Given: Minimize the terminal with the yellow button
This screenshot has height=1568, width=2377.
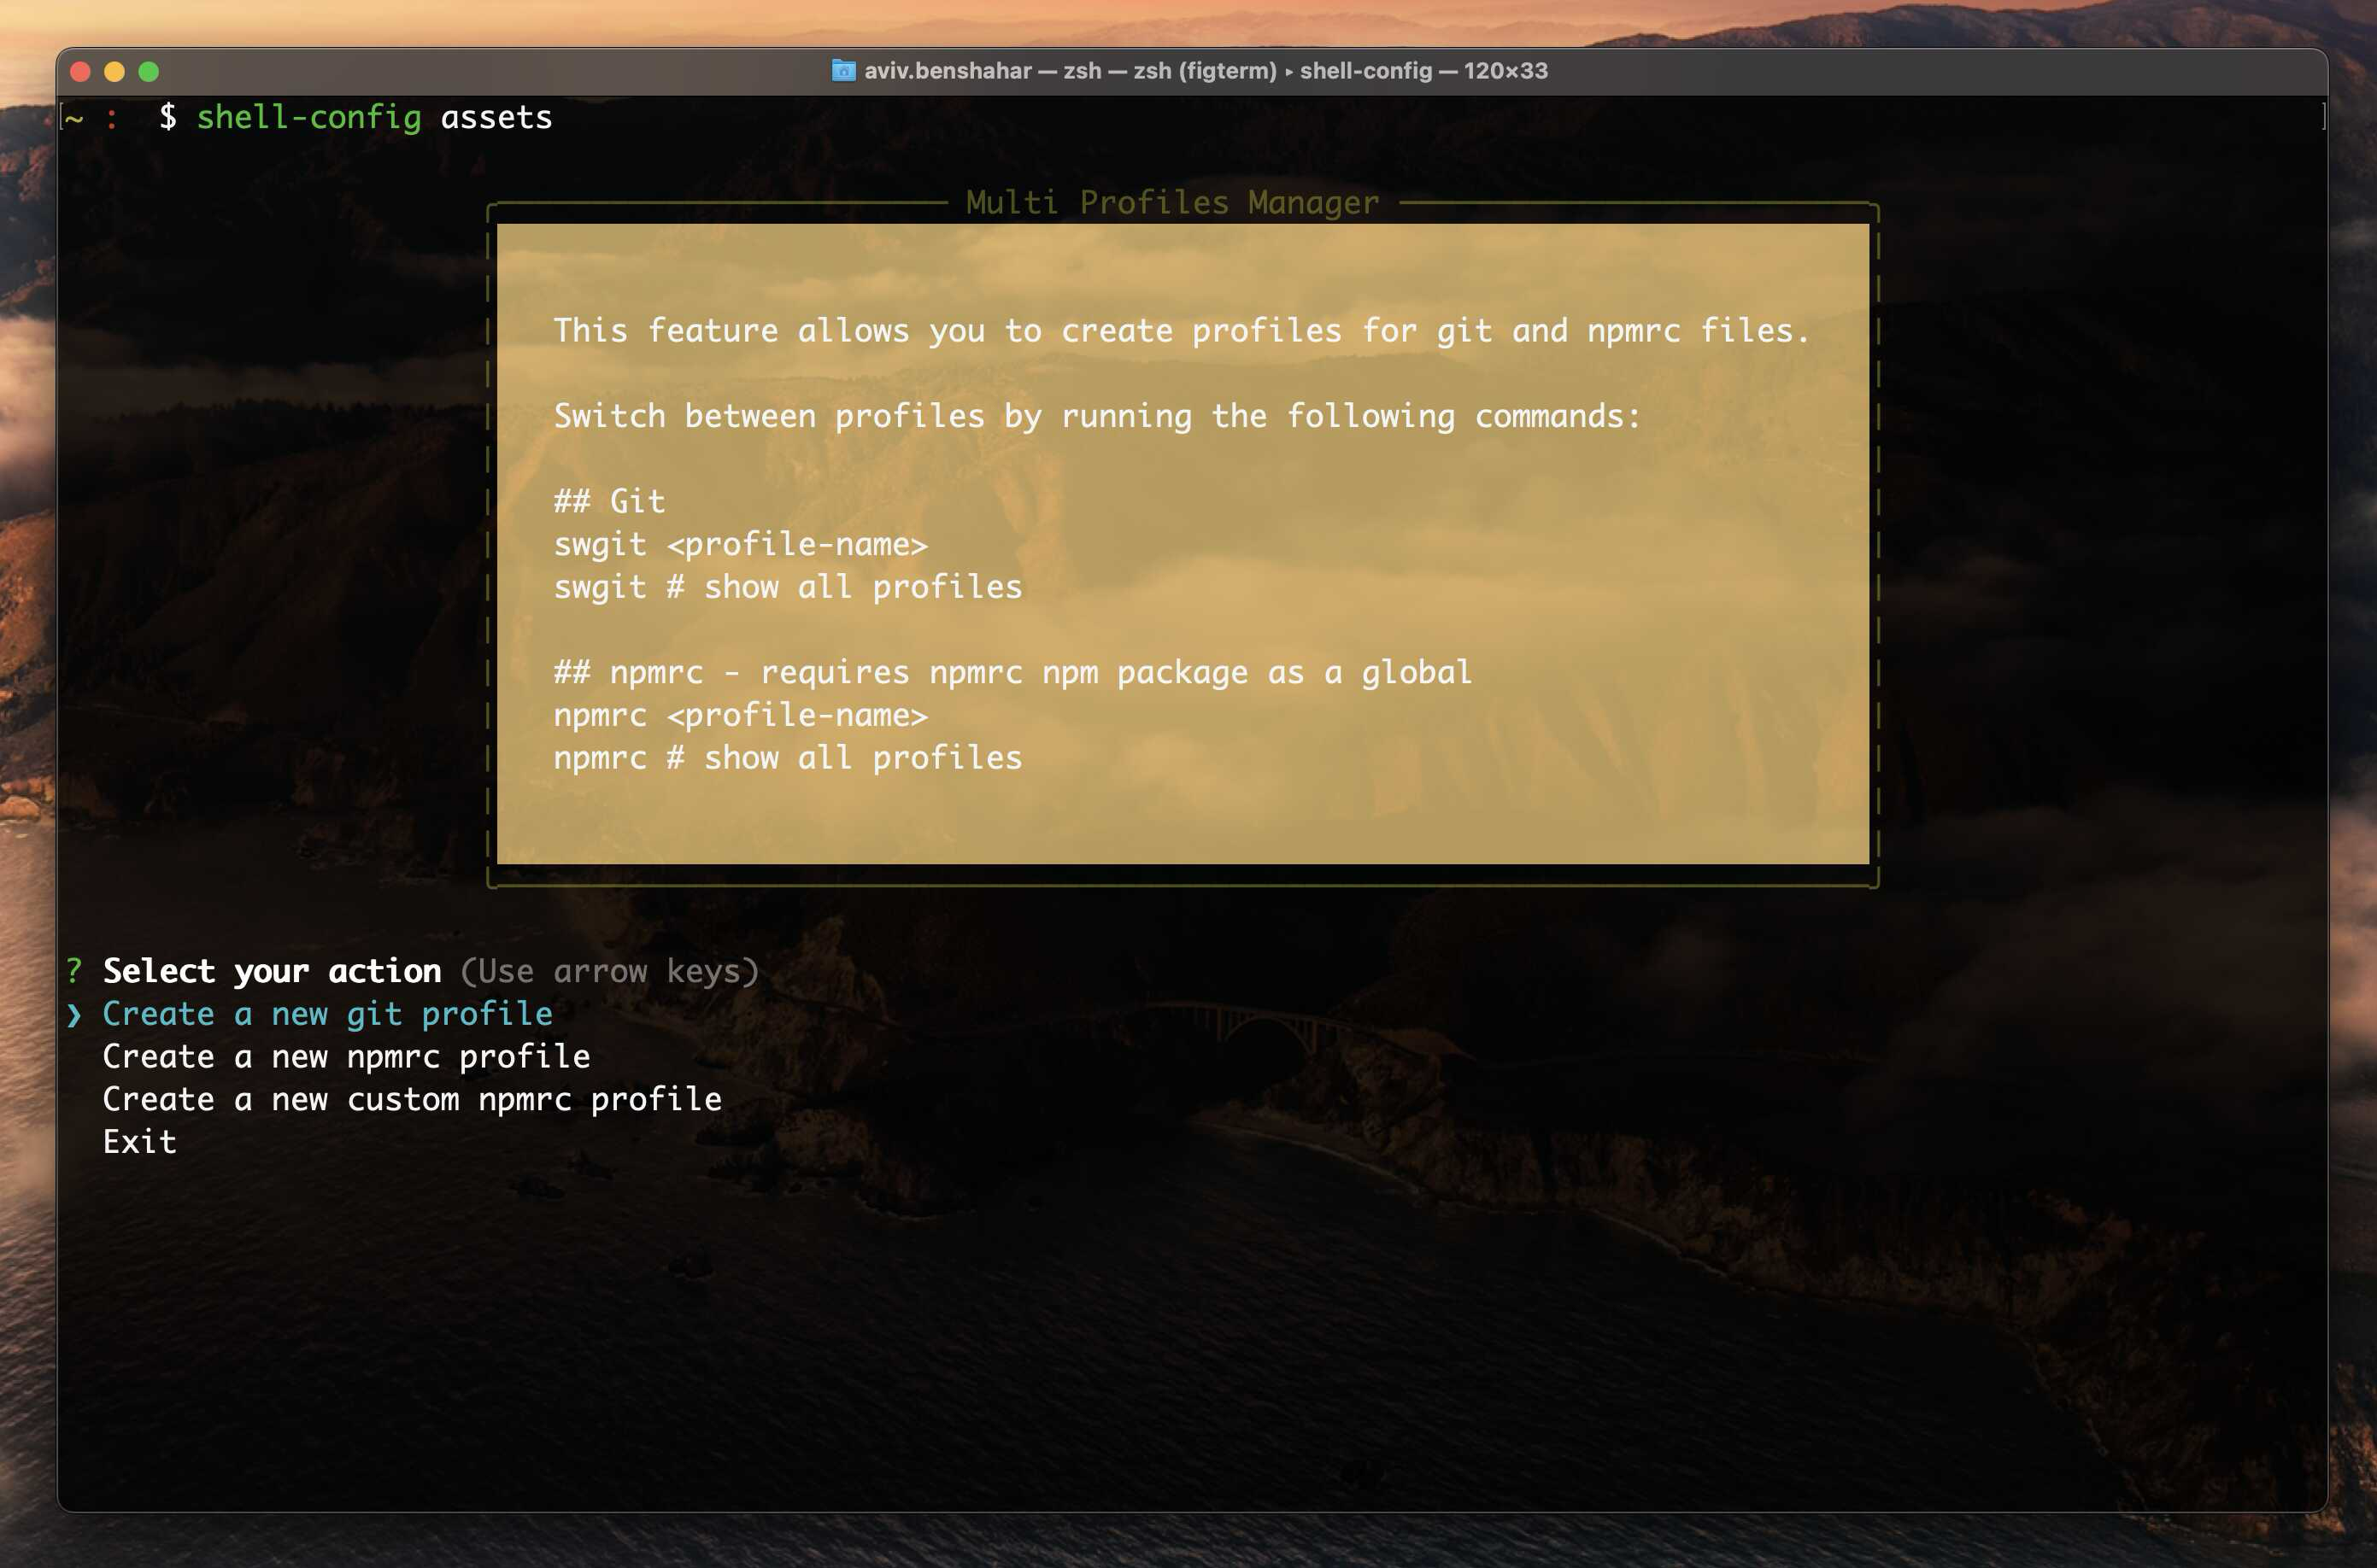Looking at the screenshot, I should pyautogui.click(x=115, y=72).
